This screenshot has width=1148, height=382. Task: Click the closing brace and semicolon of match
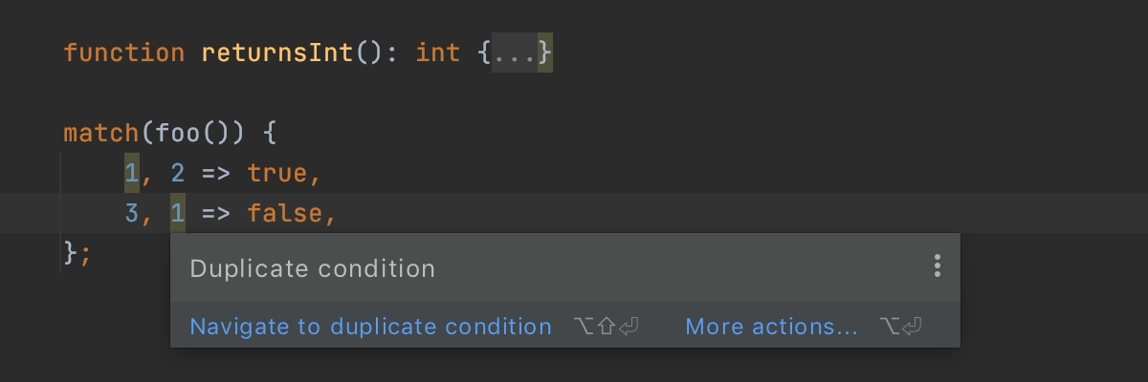coord(78,253)
